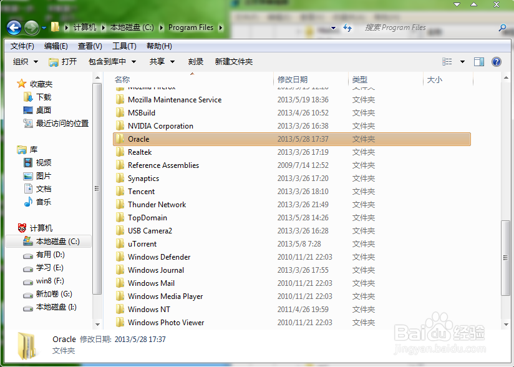Viewport: 514px width, 367px height.
Task: Click the navigation pane scroll down arrow
Action: 97,325
